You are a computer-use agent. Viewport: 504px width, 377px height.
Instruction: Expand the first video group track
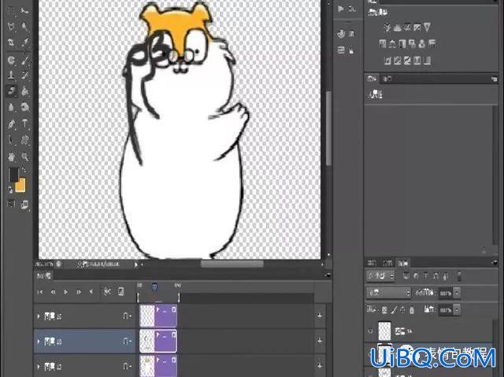pos(39,316)
